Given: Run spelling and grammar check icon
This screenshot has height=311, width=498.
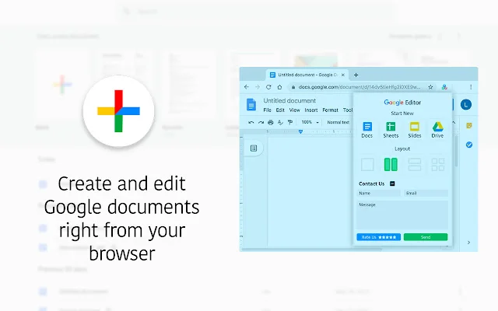Looking at the screenshot, I should click(x=280, y=122).
